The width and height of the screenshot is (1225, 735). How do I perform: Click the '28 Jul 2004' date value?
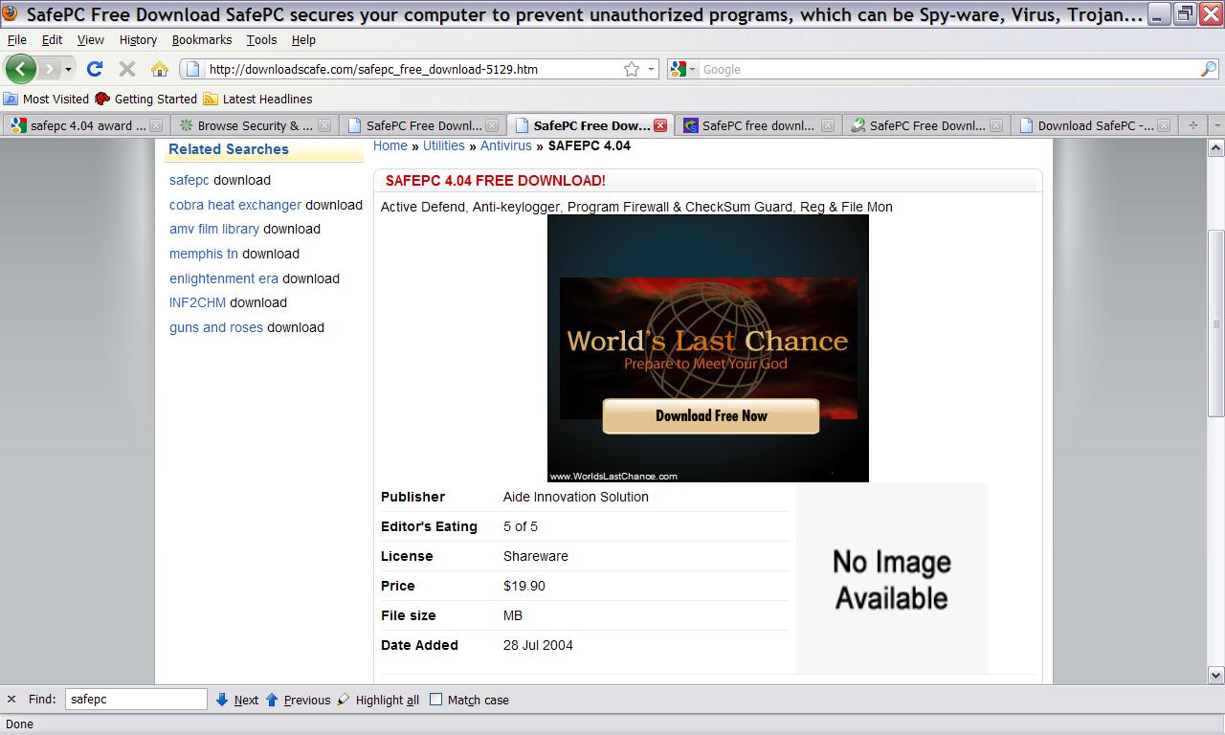[538, 645]
